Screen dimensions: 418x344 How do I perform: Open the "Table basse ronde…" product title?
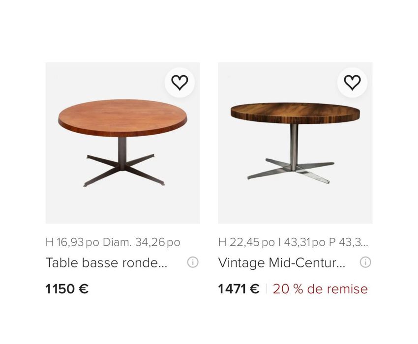click(107, 263)
